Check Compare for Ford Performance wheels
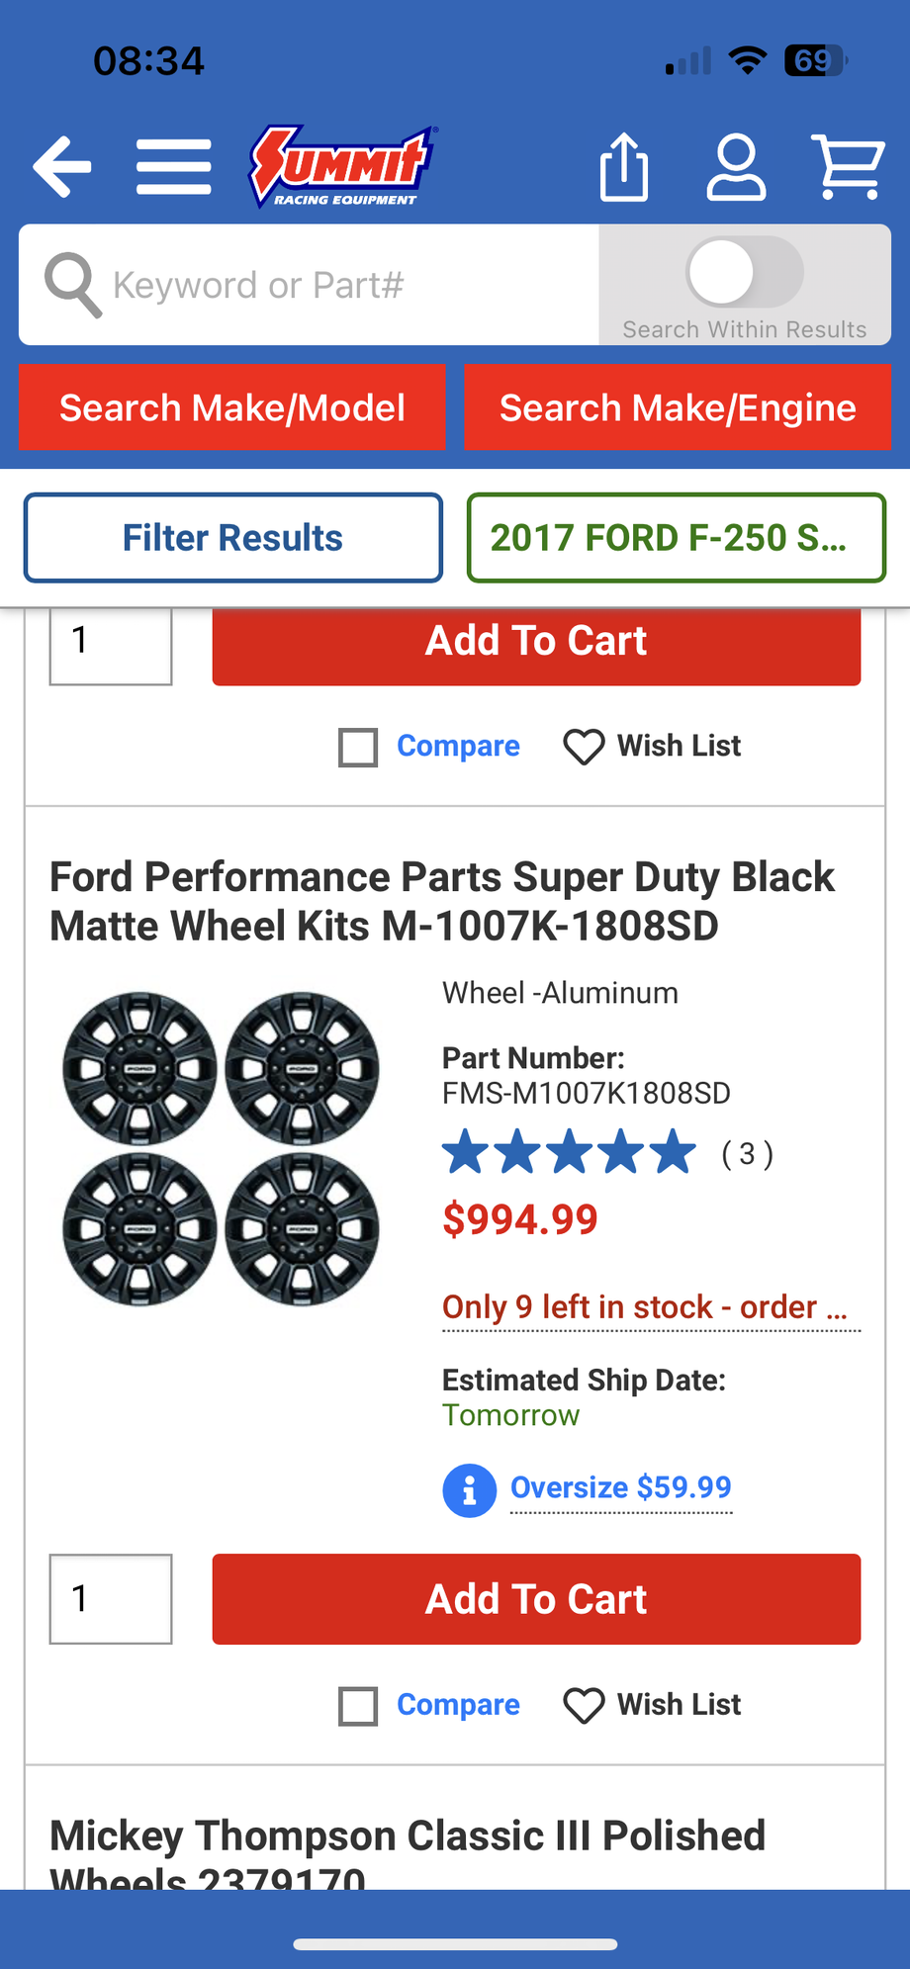The width and height of the screenshot is (910, 1969). coord(358,1706)
